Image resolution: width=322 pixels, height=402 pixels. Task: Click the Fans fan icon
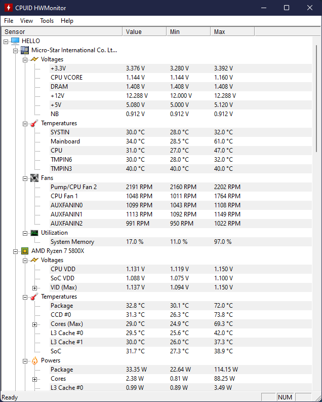[34, 178]
